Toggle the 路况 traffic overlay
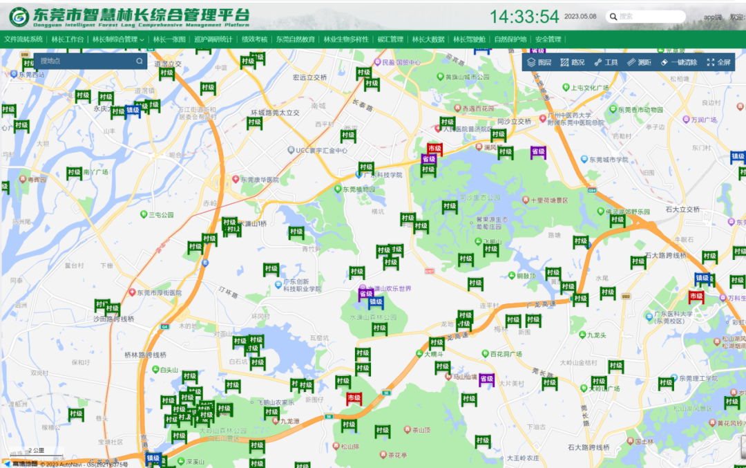Screen dimensions: 746x468 [x=572, y=62]
